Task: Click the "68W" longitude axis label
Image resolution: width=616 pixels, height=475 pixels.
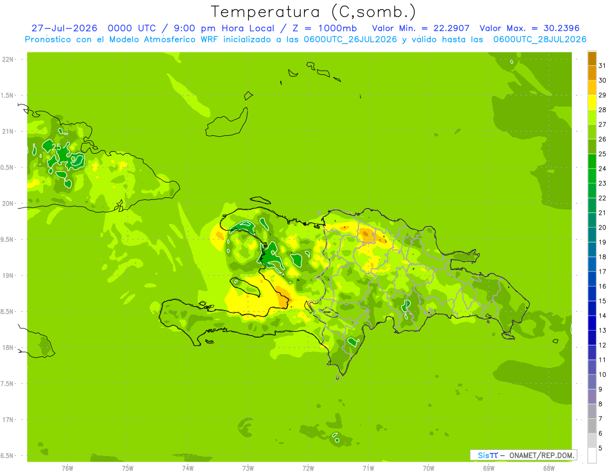Action: coord(549,468)
